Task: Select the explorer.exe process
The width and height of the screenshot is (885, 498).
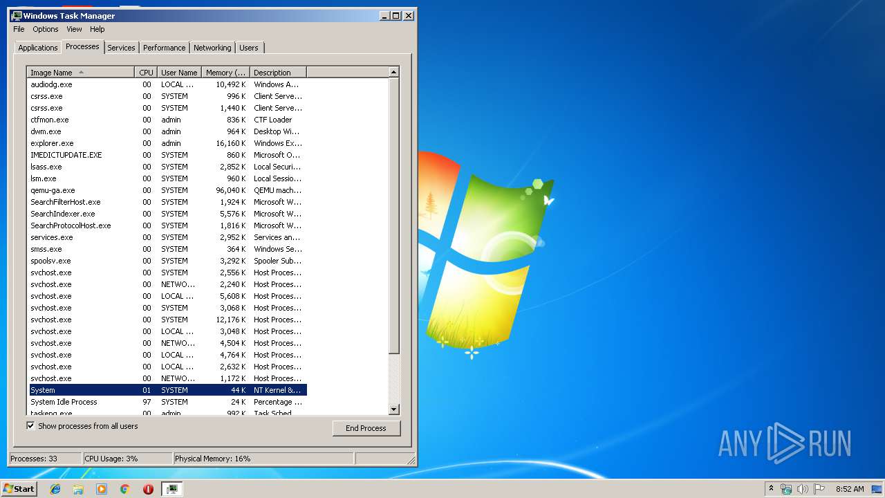Action: coord(167,143)
